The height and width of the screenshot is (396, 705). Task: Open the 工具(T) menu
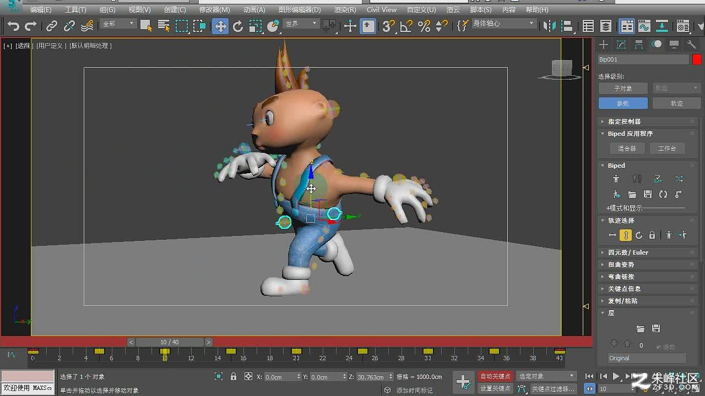point(75,9)
